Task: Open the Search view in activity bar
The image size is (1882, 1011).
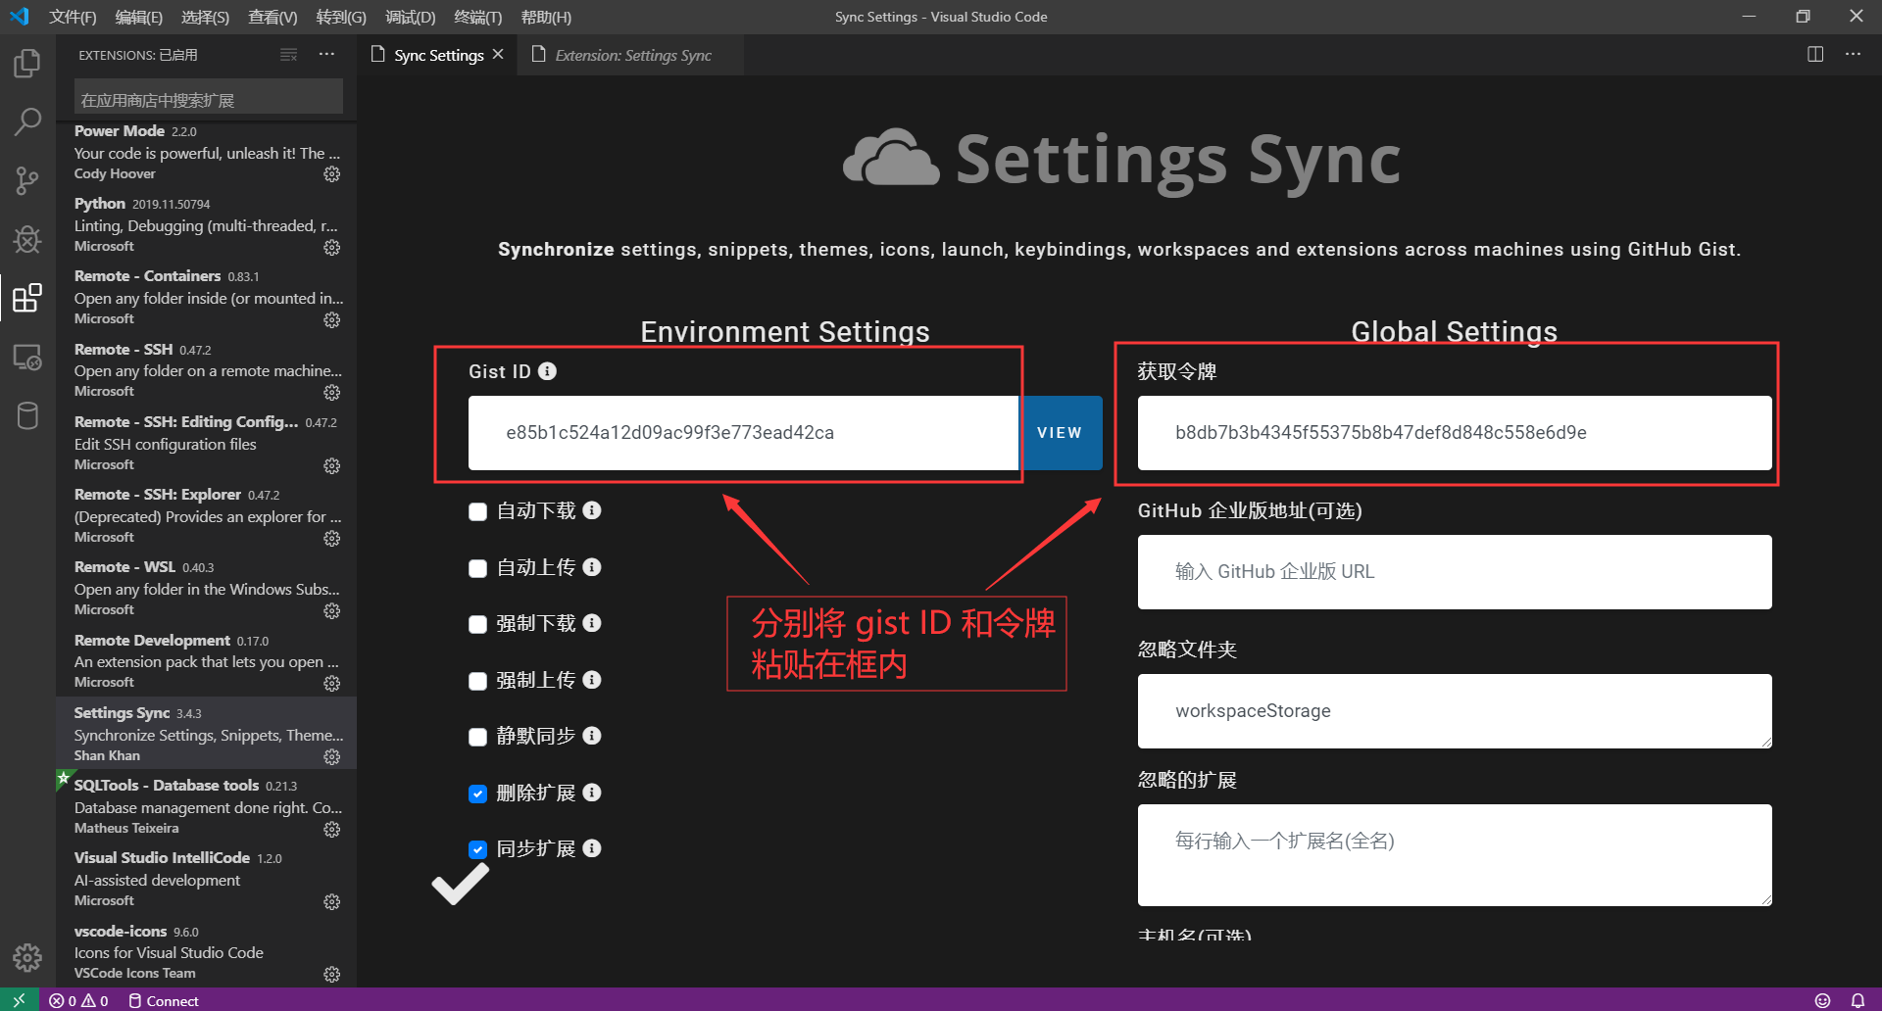Action: (27, 122)
